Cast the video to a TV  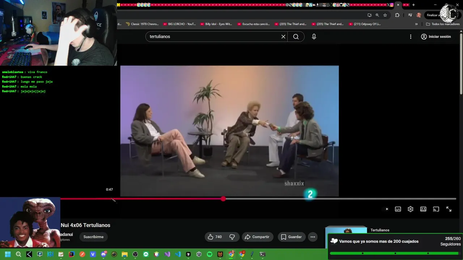coord(436,209)
